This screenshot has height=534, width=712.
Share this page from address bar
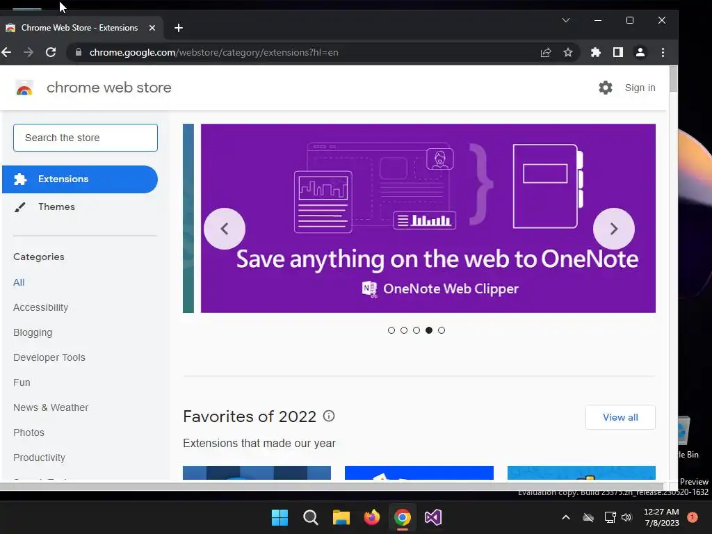(x=546, y=52)
